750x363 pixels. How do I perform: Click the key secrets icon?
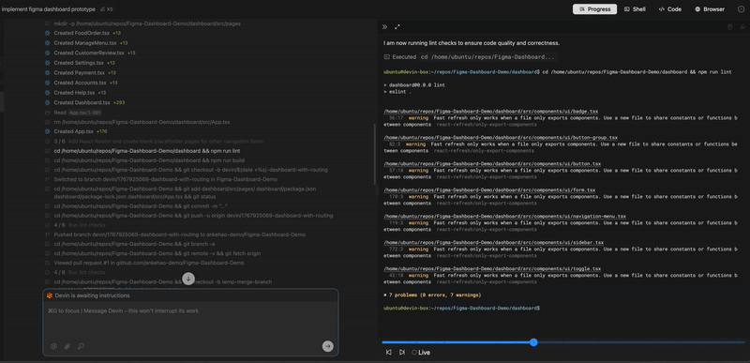click(81, 346)
